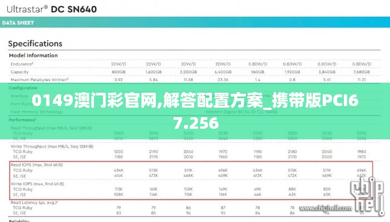Click the '472K' read IOPS value
Viewport: 390px width, 222px height.
[292, 175]
